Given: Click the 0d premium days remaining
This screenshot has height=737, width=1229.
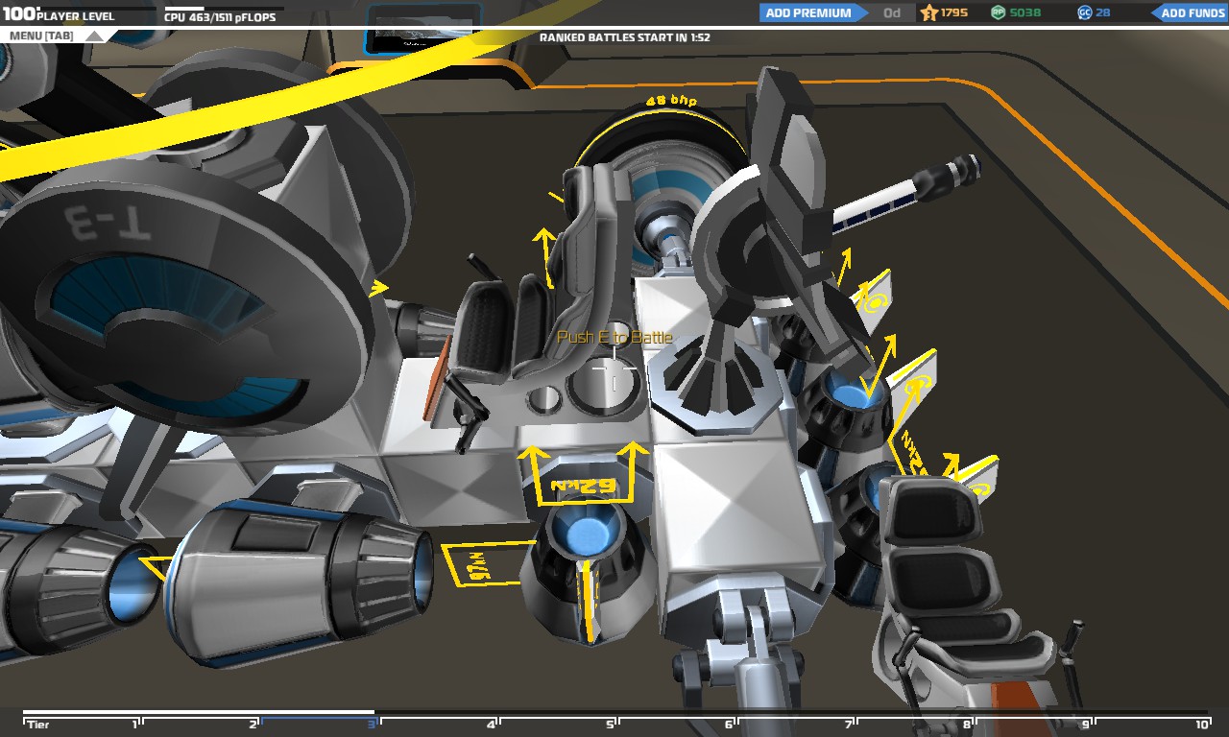Looking at the screenshot, I should [892, 12].
